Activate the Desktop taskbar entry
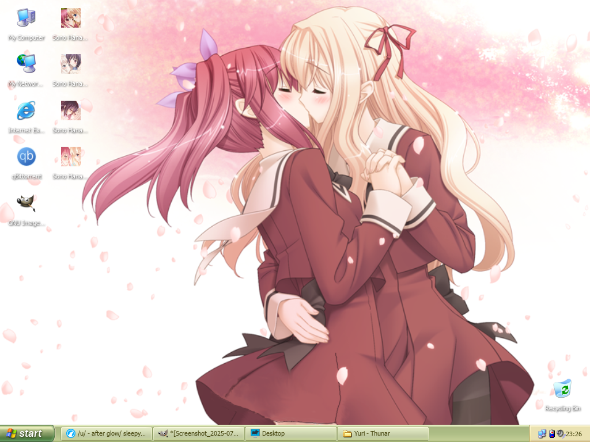Viewport: 590px width, 442px height. (291, 433)
